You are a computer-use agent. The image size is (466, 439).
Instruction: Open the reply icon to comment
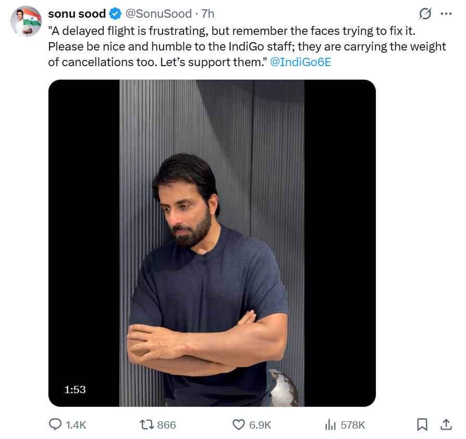click(x=56, y=424)
